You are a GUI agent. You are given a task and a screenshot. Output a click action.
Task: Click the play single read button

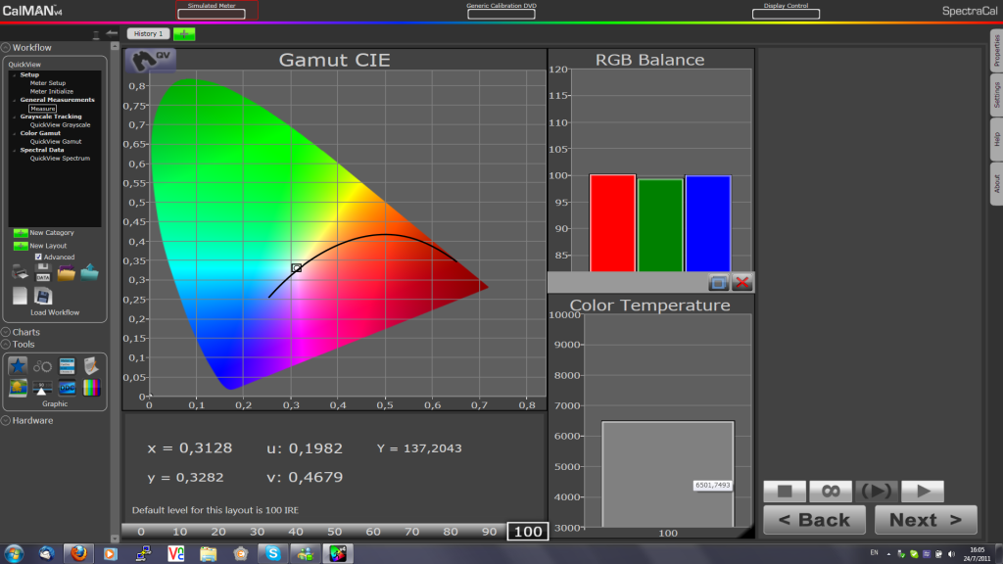(x=923, y=492)
